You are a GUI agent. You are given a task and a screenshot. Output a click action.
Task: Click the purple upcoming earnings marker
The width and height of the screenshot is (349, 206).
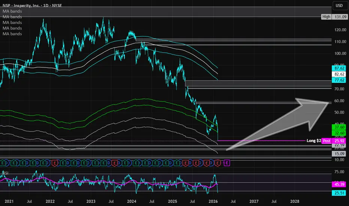click(x=227, y=163)
